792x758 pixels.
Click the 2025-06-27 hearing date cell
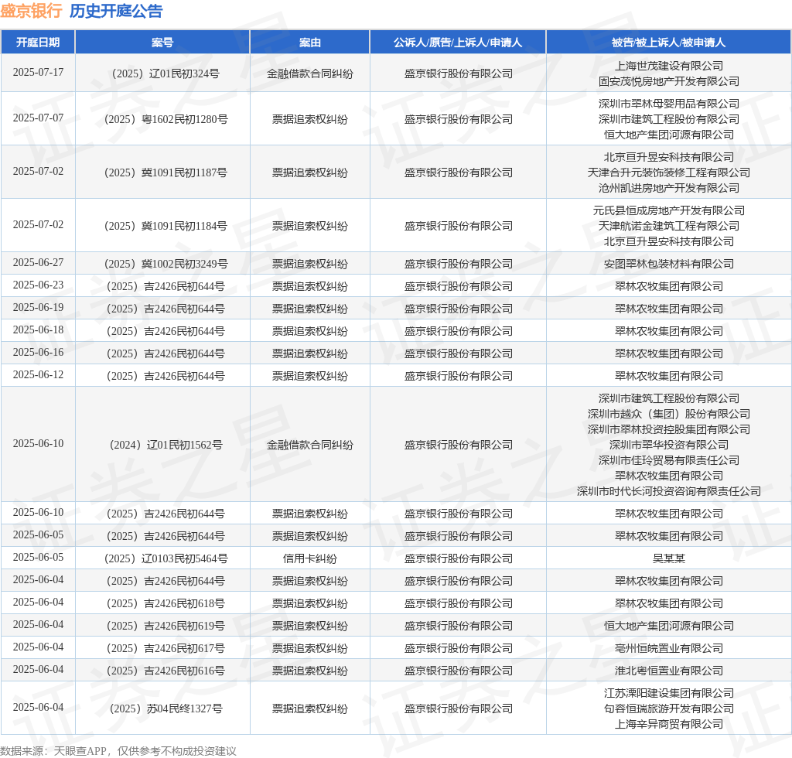click(38, 263)
